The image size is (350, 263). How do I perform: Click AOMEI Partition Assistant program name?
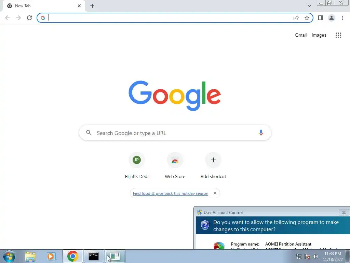pyautogui.click(x=288, y=244)
